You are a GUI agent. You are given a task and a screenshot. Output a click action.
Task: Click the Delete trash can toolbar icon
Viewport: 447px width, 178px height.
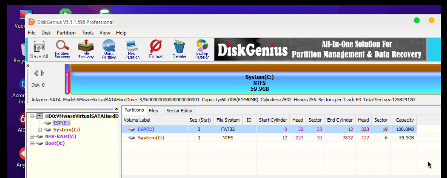179,49
